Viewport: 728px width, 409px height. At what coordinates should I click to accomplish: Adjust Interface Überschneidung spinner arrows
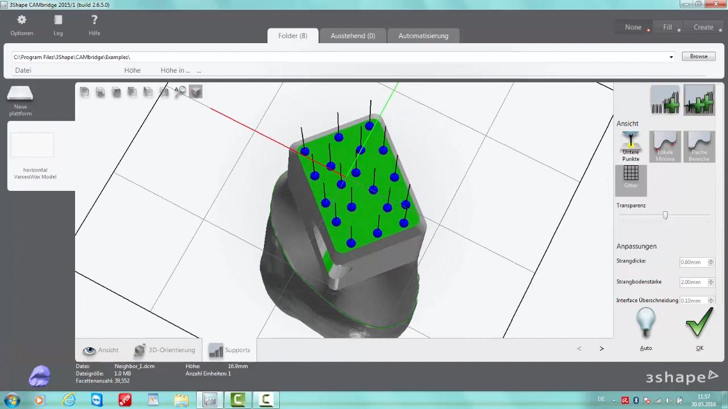pos(711,301)
